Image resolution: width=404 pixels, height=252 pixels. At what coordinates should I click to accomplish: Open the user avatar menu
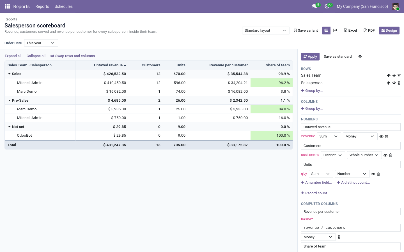pyautogui.click(x=395, y=6)
